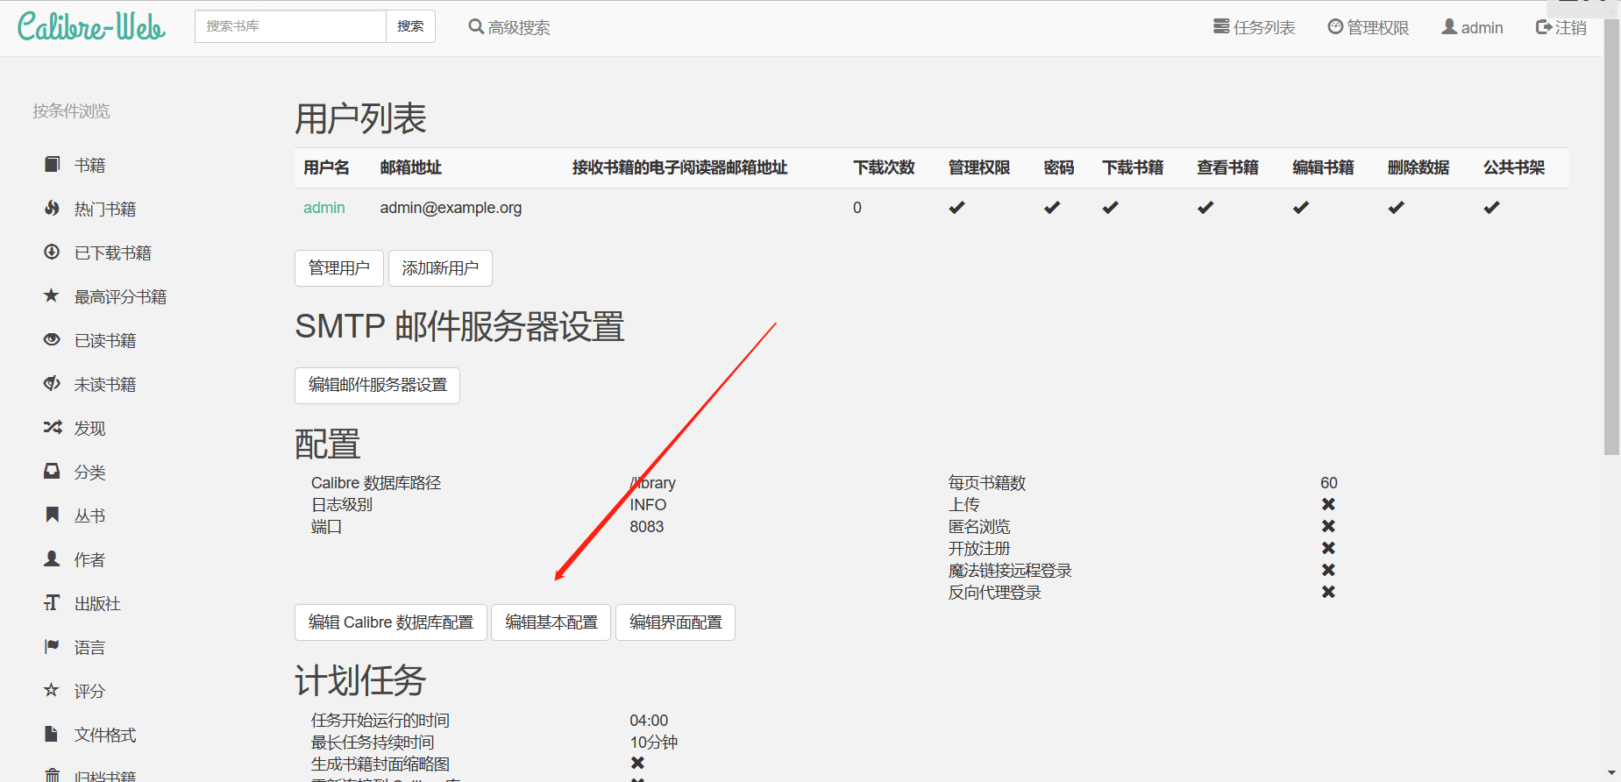The image size is (1621, 782).
Task: Click the magnifier icon beside 高级搜索
Action: pyautogui.click(x=476, y=27)
